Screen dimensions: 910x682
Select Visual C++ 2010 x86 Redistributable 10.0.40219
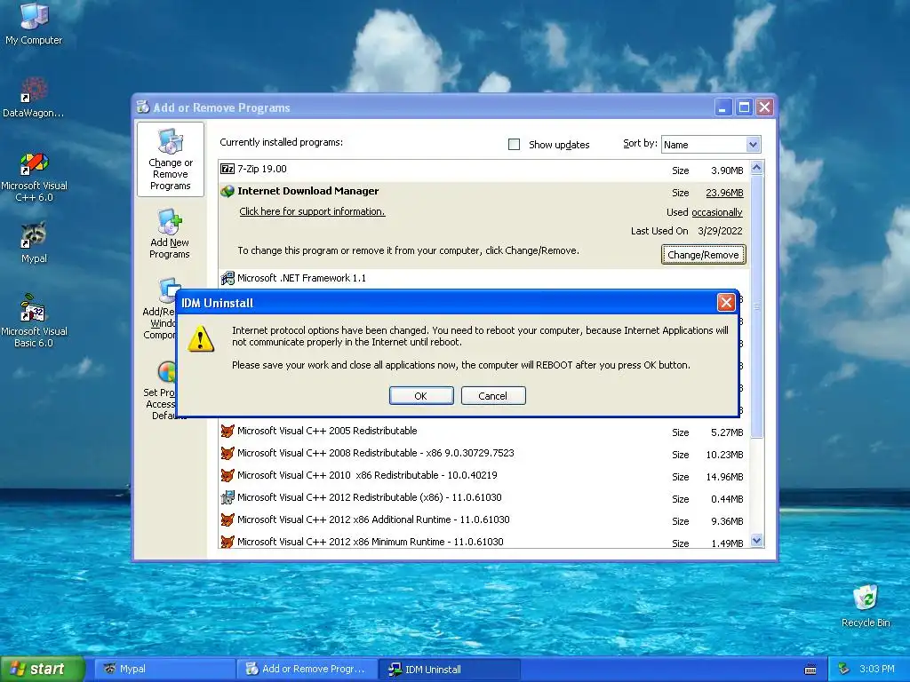[484, 476]
